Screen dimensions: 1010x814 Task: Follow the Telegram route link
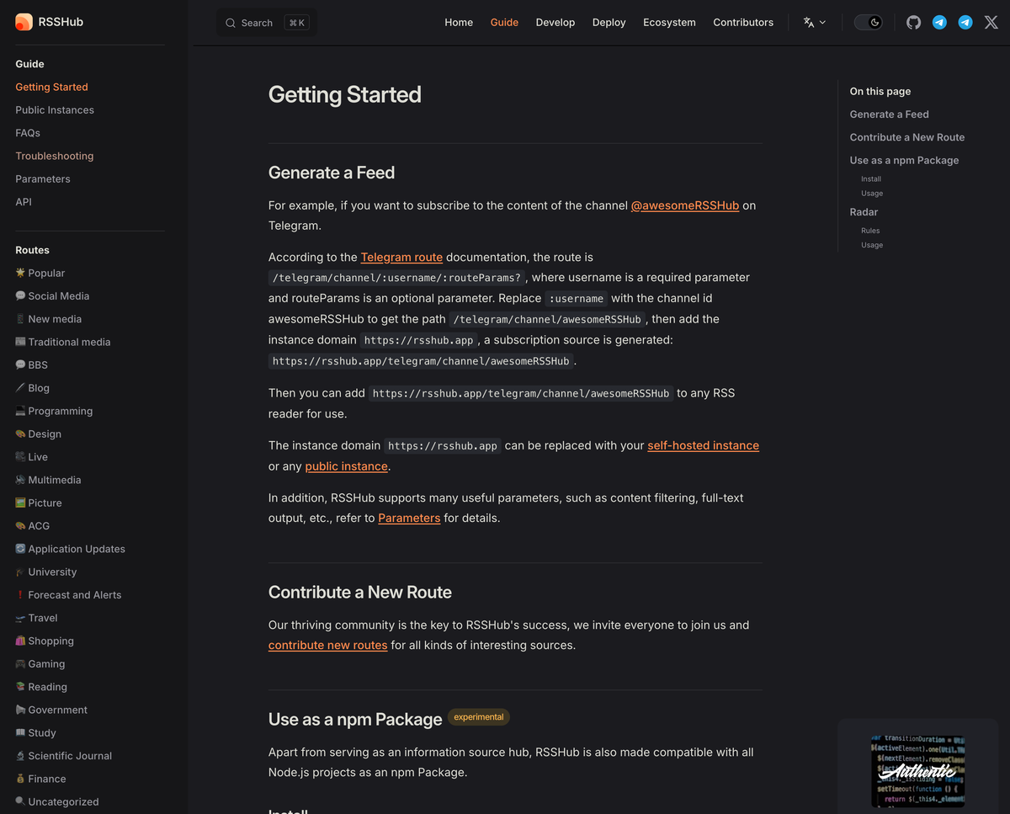pyautogui.click(x=401, y=258)
